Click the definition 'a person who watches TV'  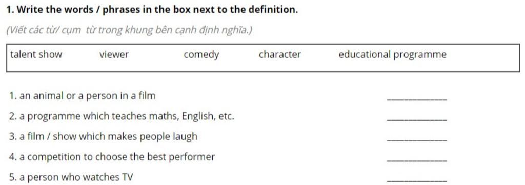click(71, 177)
